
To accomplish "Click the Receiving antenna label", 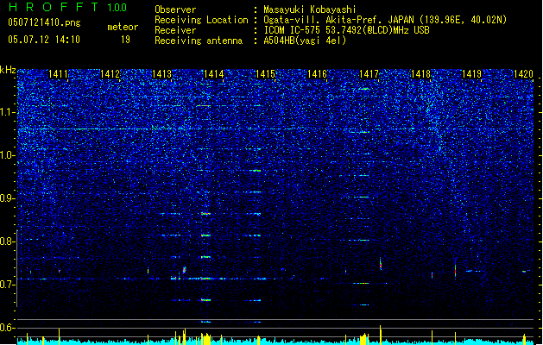I will tap(199, 41).
